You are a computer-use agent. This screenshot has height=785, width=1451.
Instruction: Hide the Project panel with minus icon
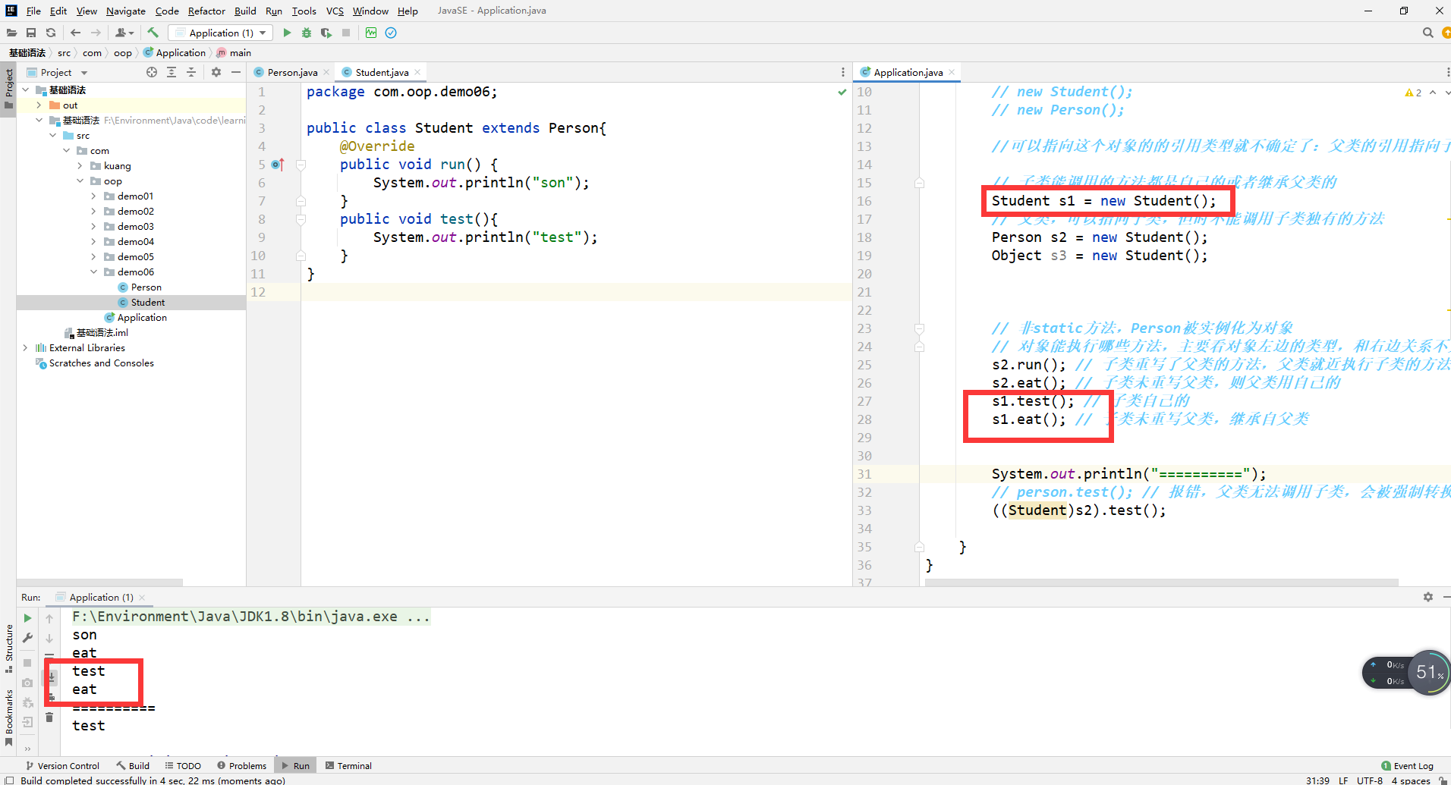tap(236, 72)
